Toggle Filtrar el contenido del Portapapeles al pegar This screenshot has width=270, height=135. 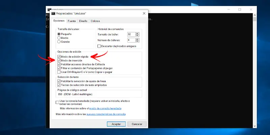(x=59, y=68)
